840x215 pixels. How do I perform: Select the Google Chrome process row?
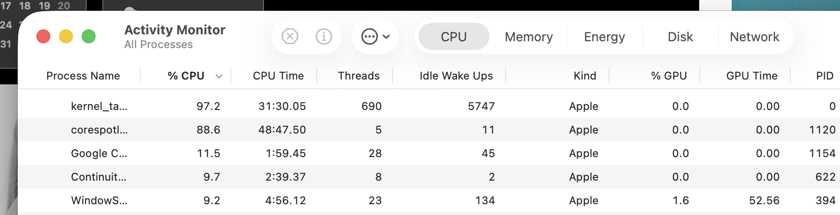[99, 153]
